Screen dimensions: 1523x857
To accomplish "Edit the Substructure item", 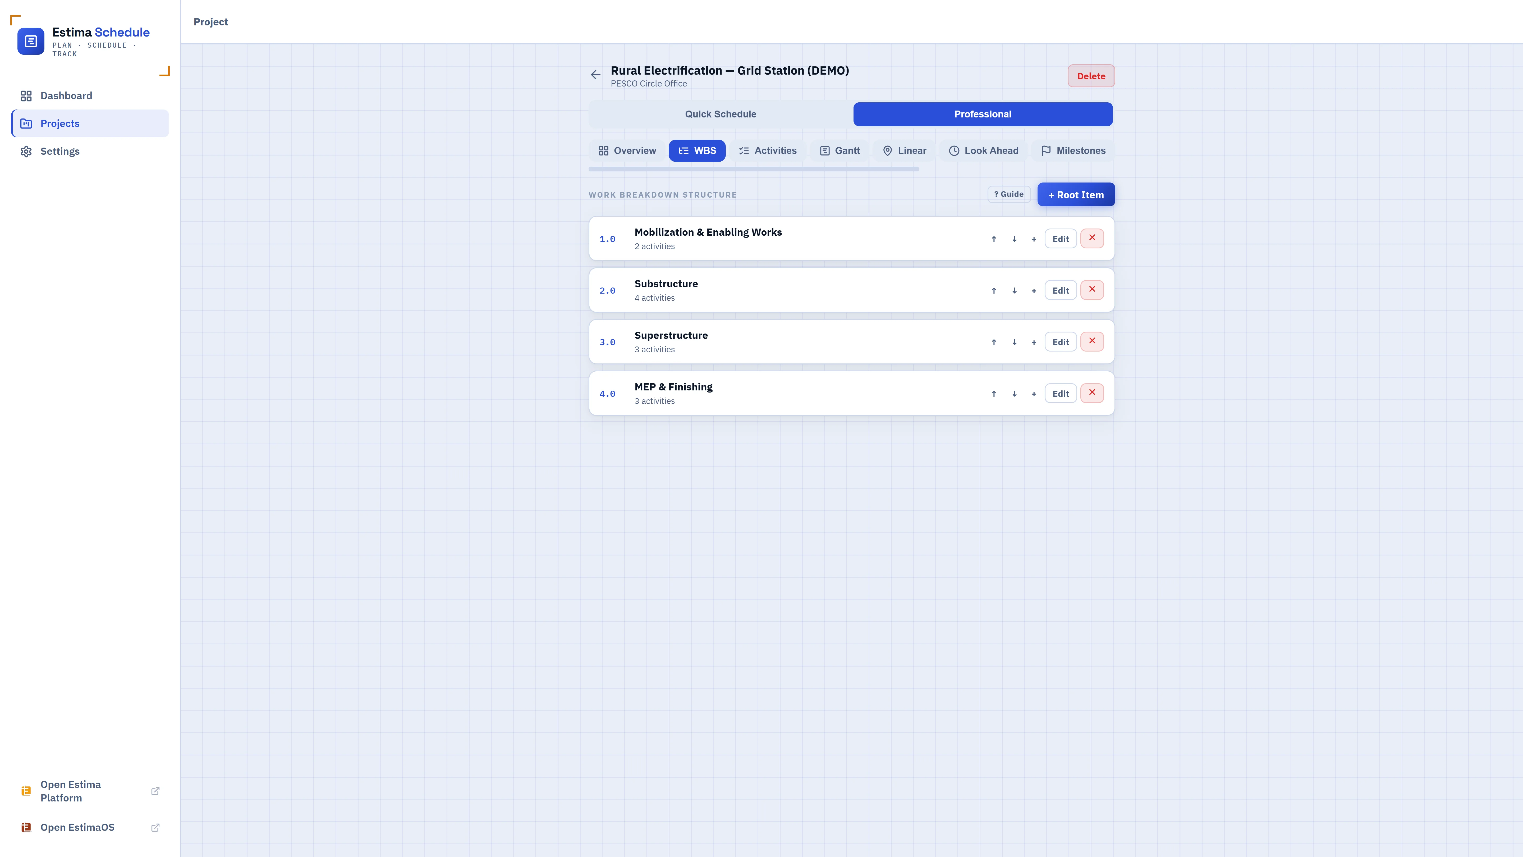I will tap(1061, 290).
